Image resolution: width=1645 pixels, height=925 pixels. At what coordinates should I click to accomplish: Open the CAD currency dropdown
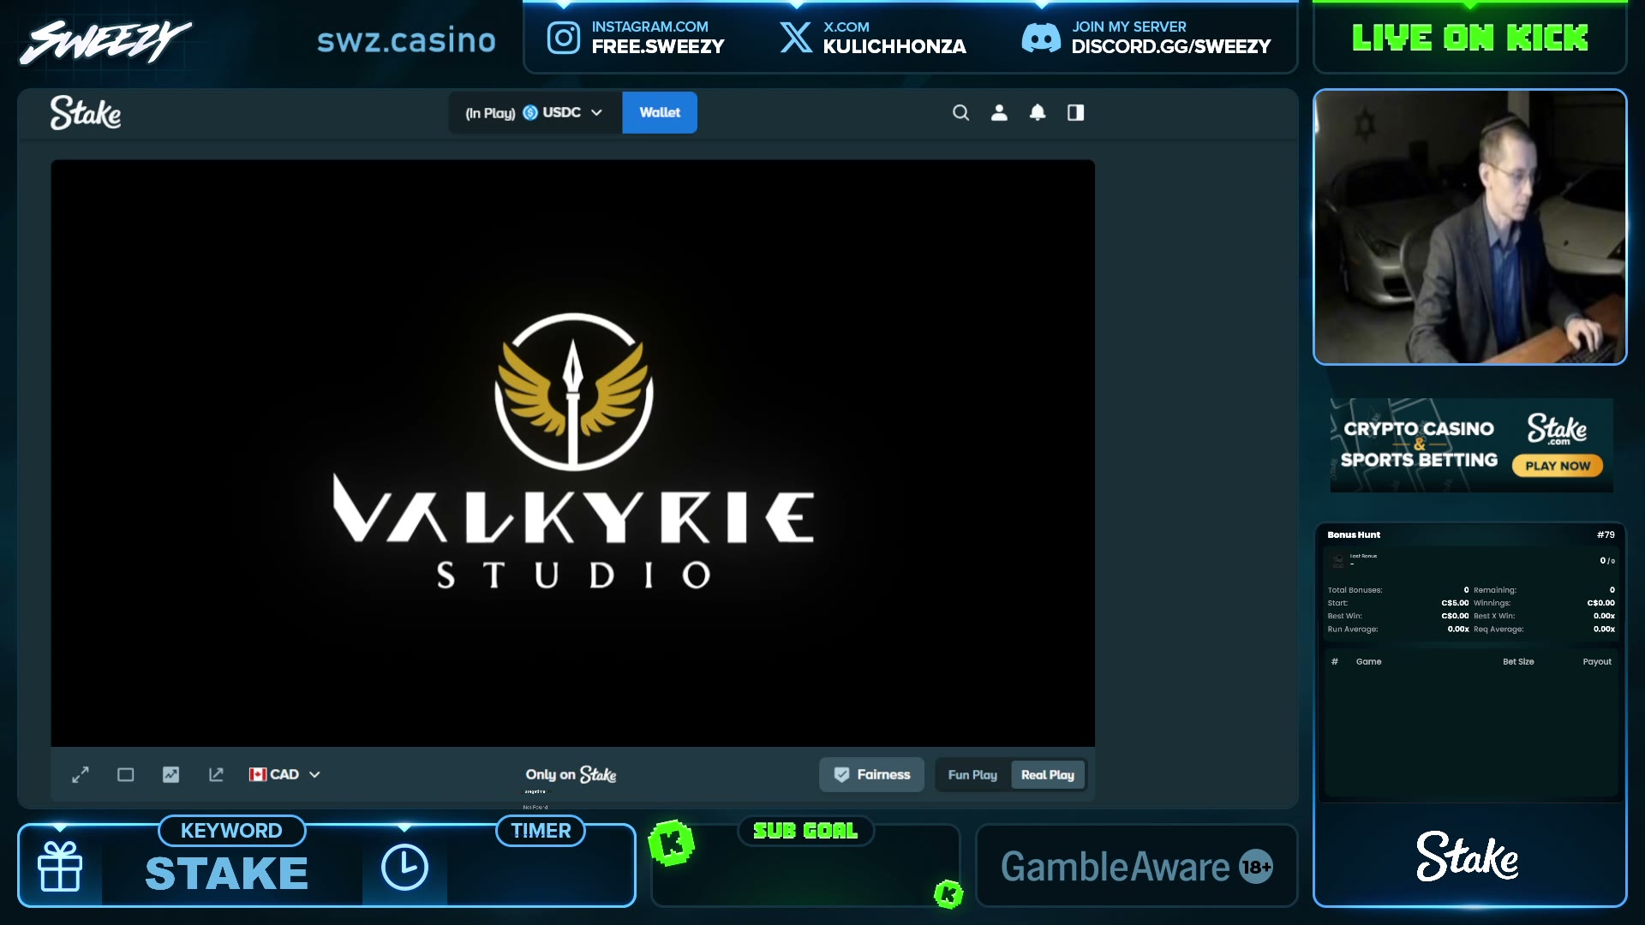(284, 774)
